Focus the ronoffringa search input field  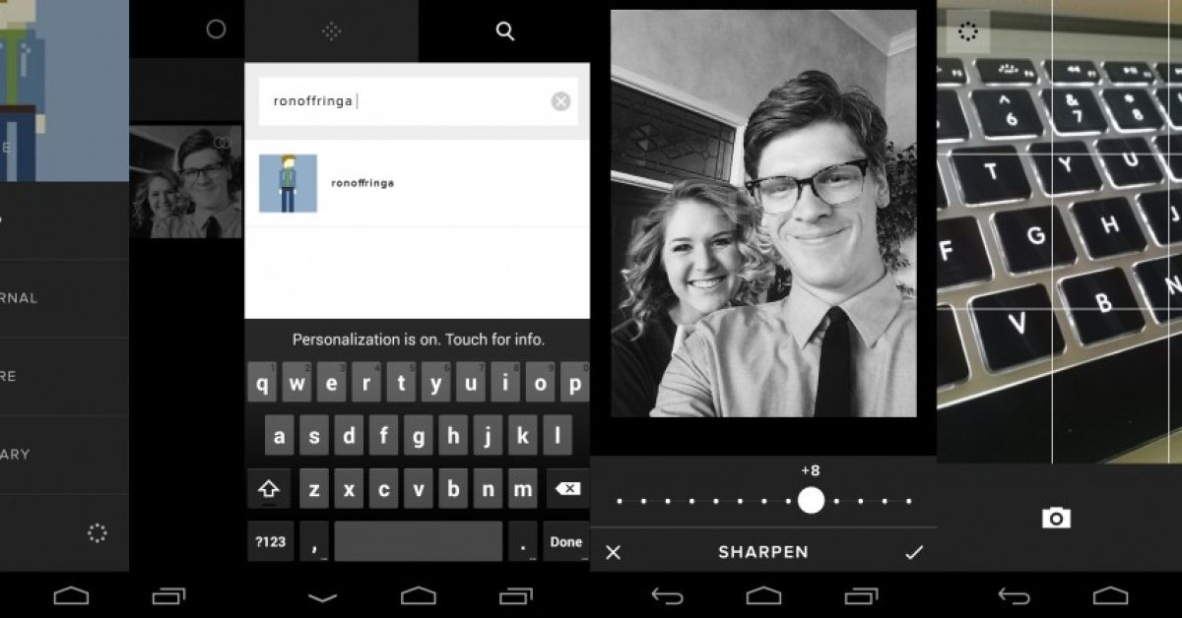pyautogui.click(x=418, y=101)
